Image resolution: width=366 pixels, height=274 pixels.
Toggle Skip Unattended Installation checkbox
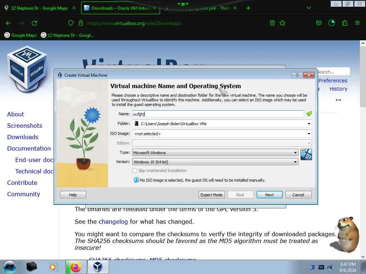pos(134,170)
